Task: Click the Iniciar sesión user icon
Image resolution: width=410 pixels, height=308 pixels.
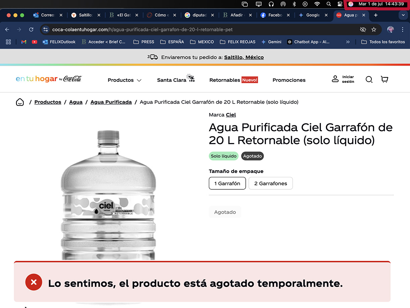Action: pos(335,79)
